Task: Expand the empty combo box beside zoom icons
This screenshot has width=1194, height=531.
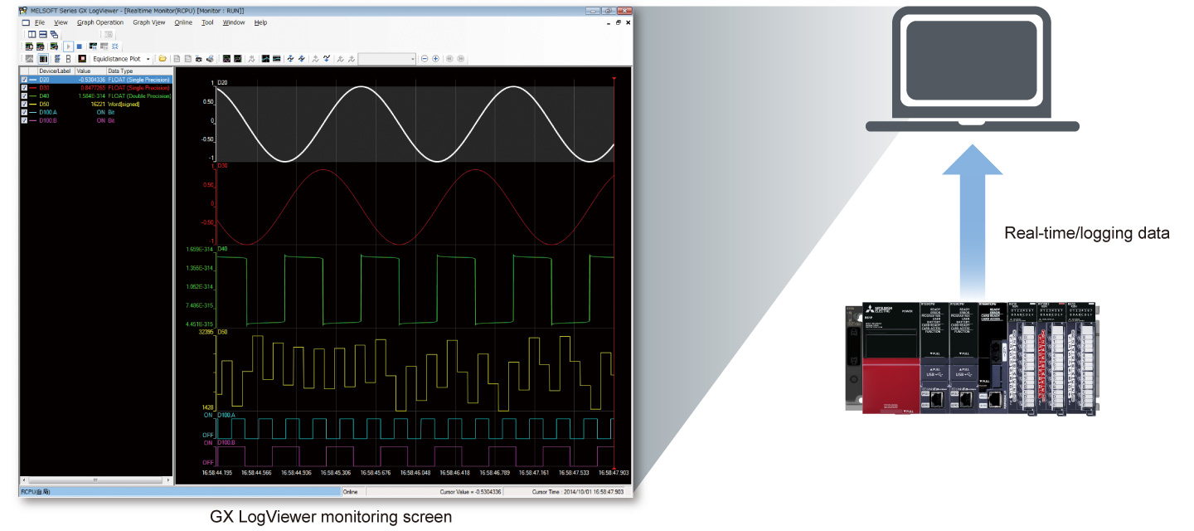Action: [413, 59]
